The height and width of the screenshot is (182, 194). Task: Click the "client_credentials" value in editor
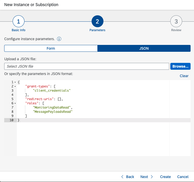tap(52, 91)
